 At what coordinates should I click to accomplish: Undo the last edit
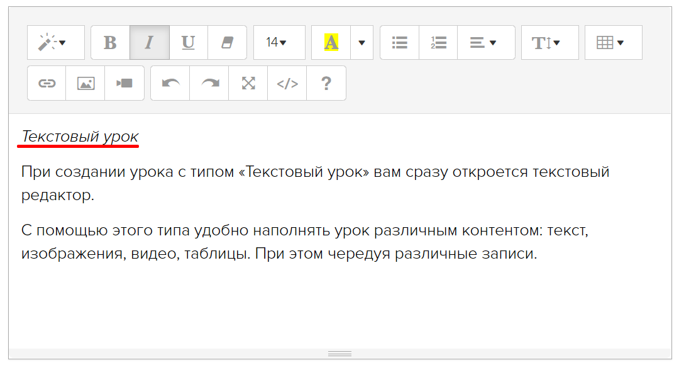point(170,83)
